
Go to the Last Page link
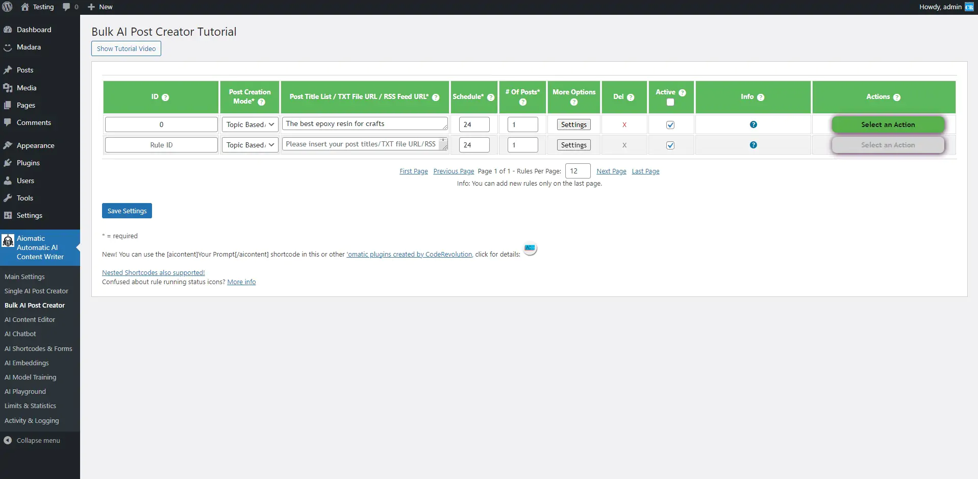(x=645, y=171)
